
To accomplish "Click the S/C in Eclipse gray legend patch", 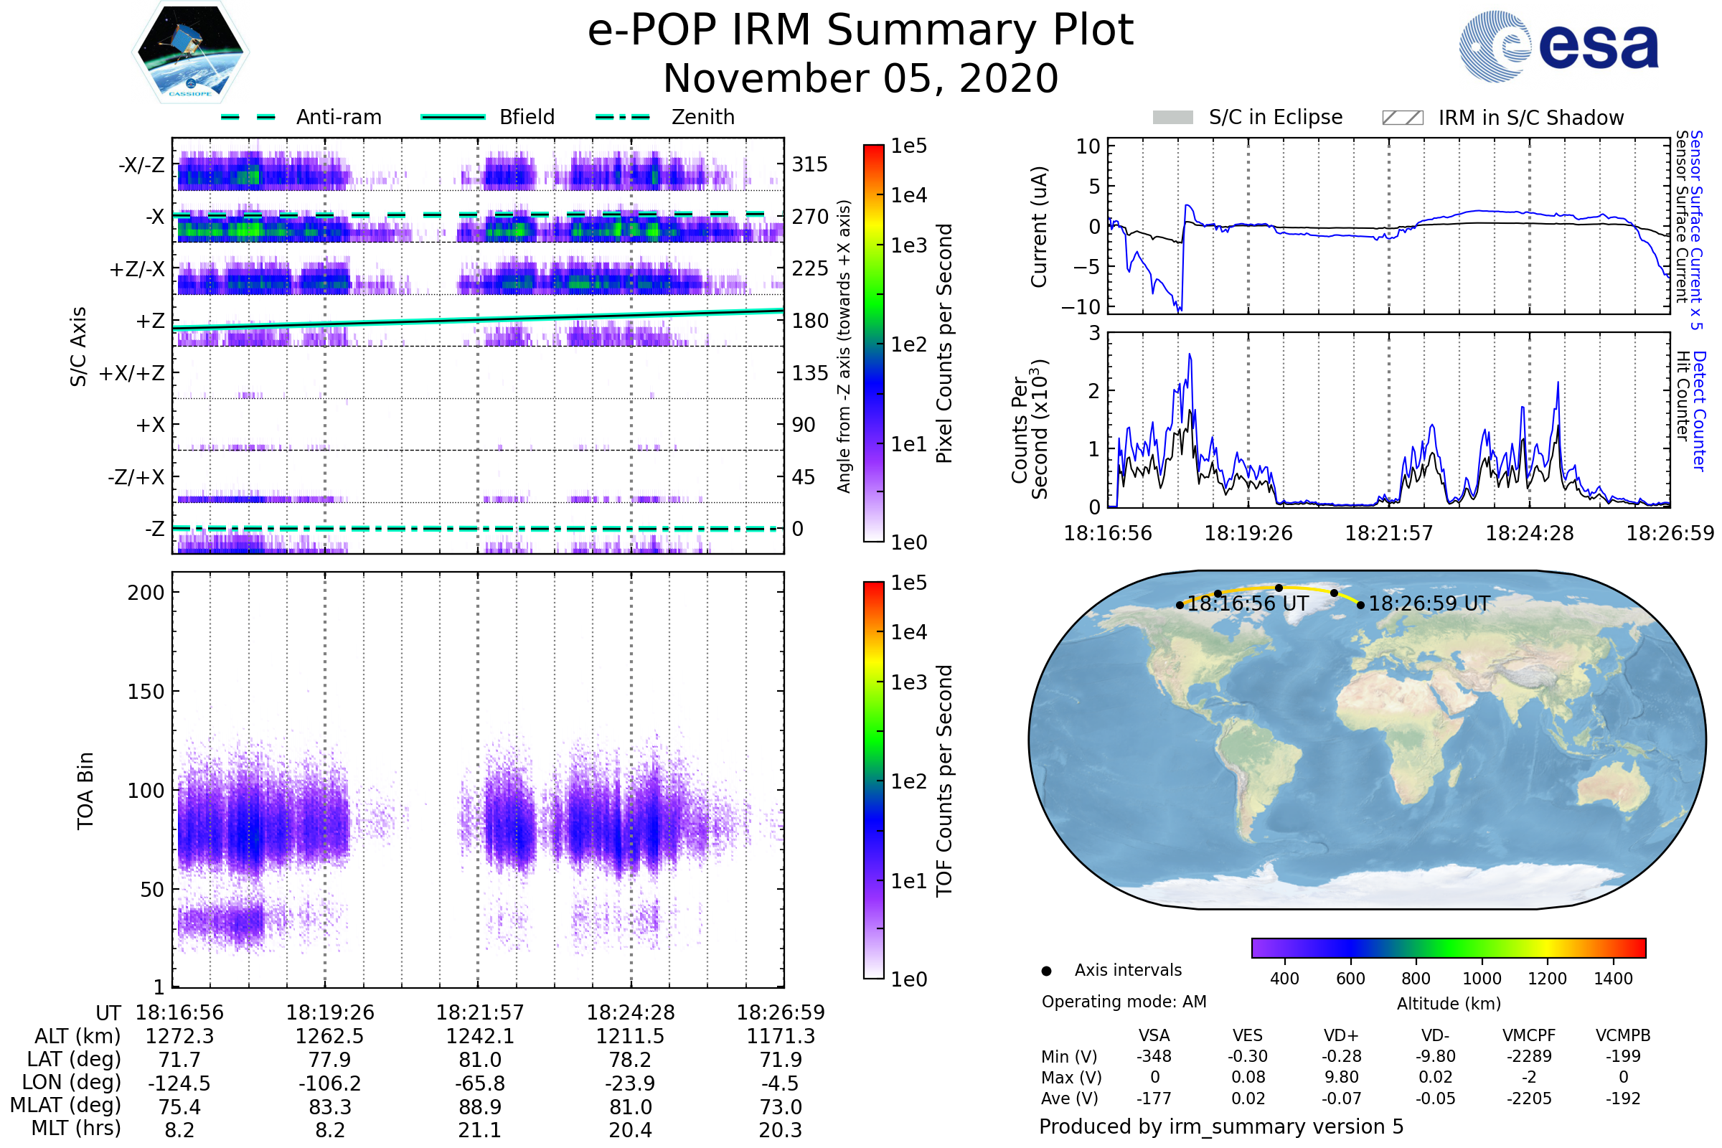I will (1172, 118).
